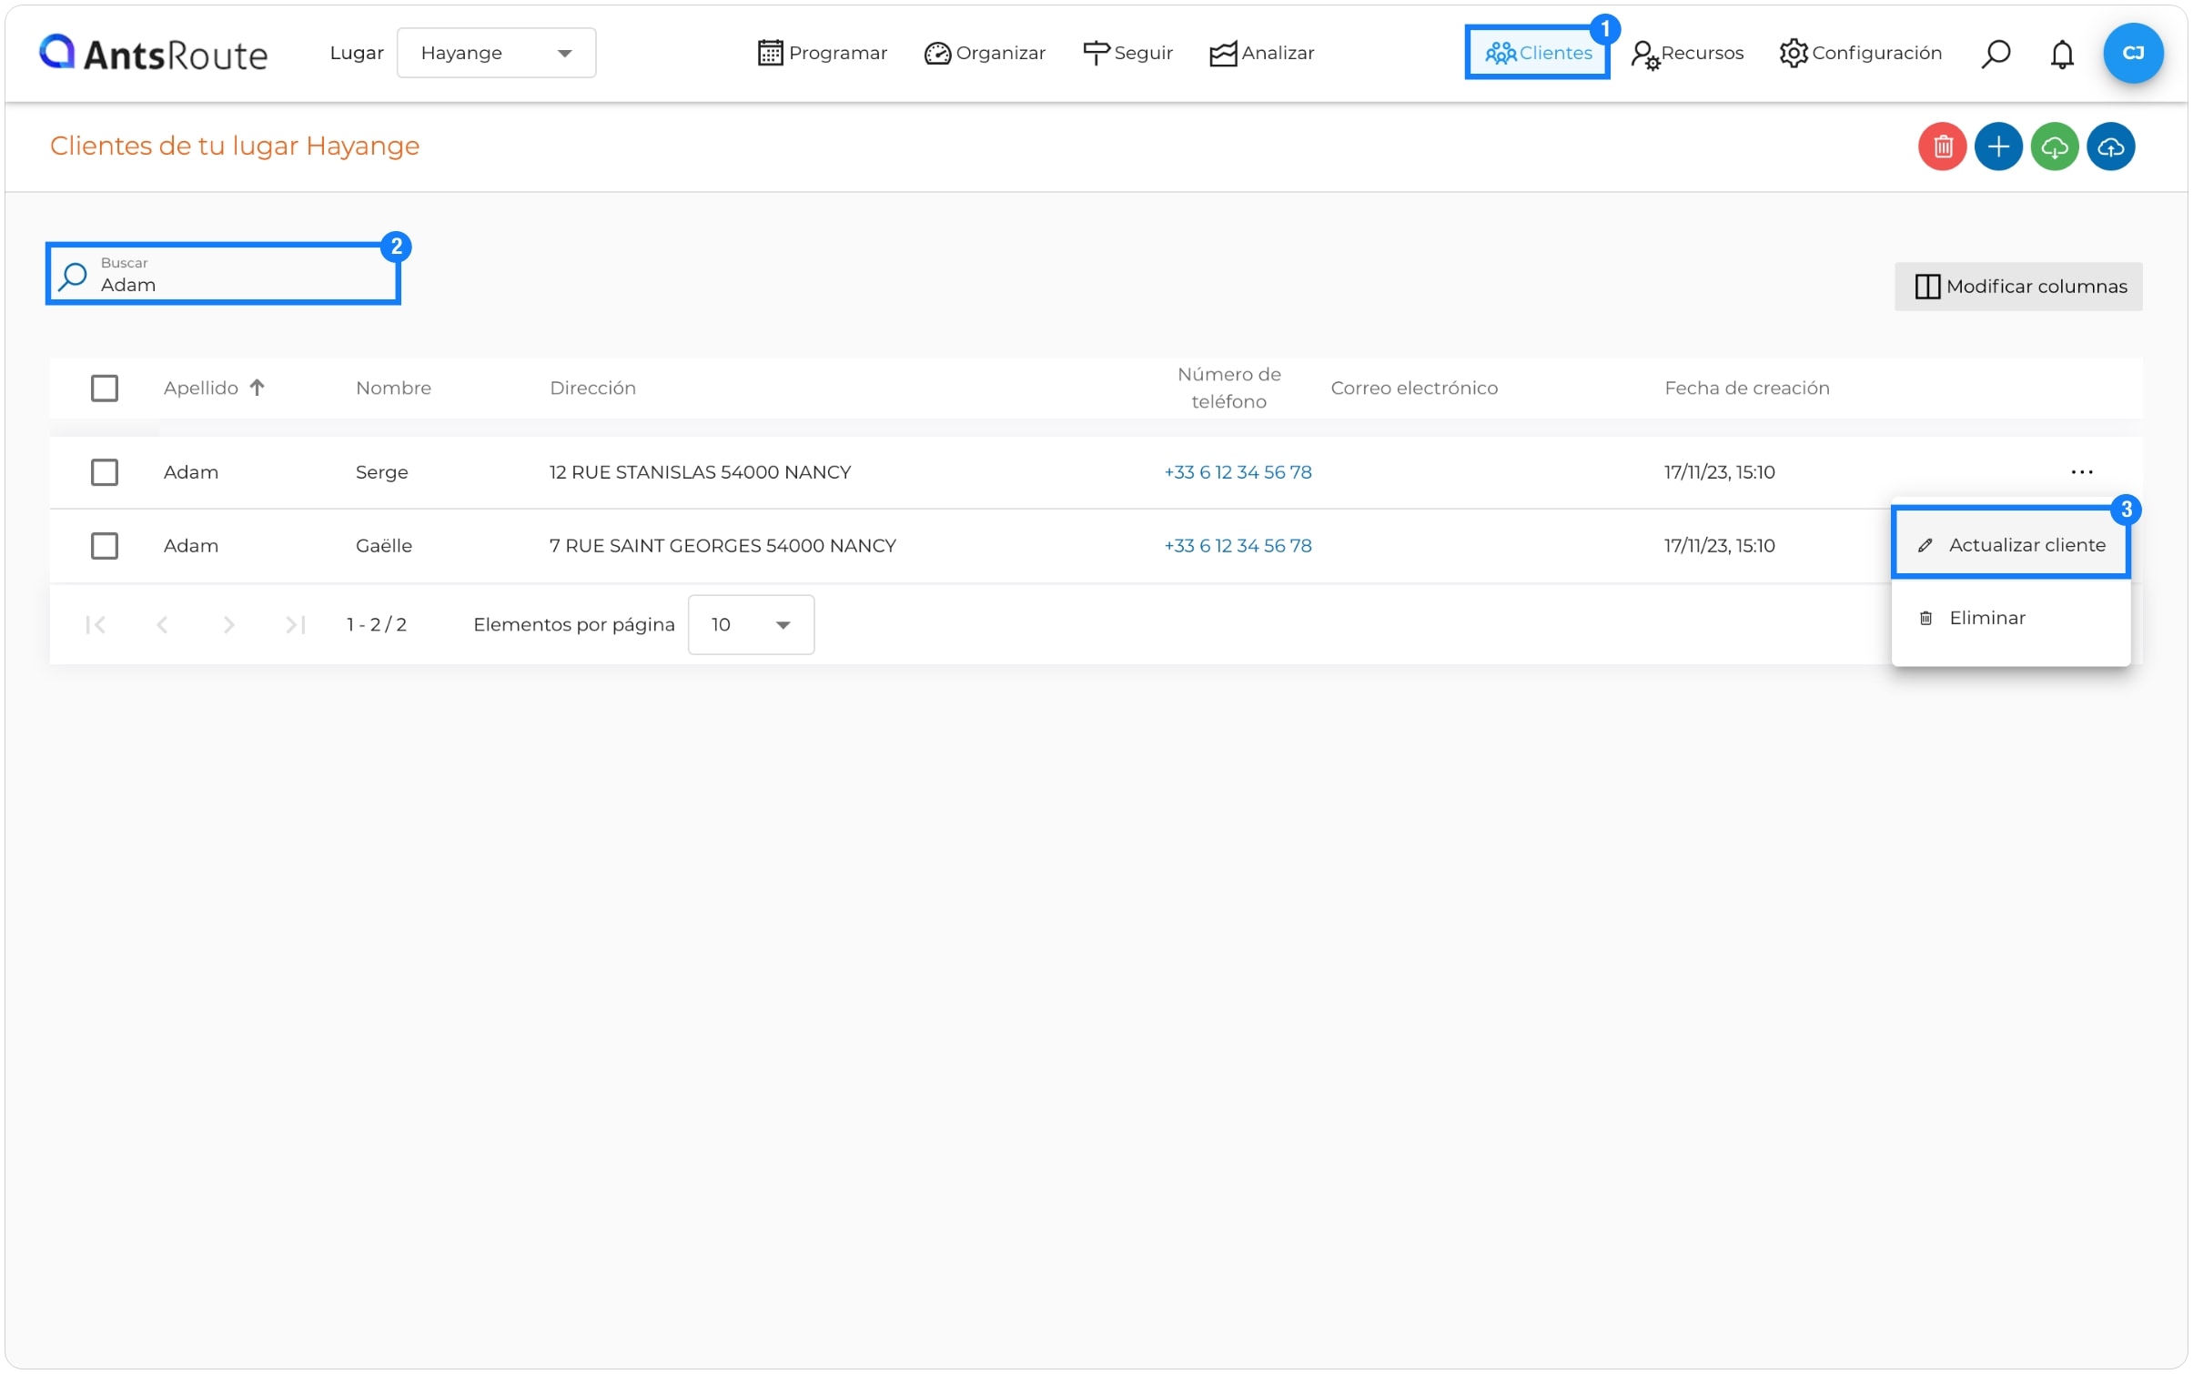The image size is (2193, 1374).
Task: Select Actualizar cliente from context menu
Action: 2011,545
